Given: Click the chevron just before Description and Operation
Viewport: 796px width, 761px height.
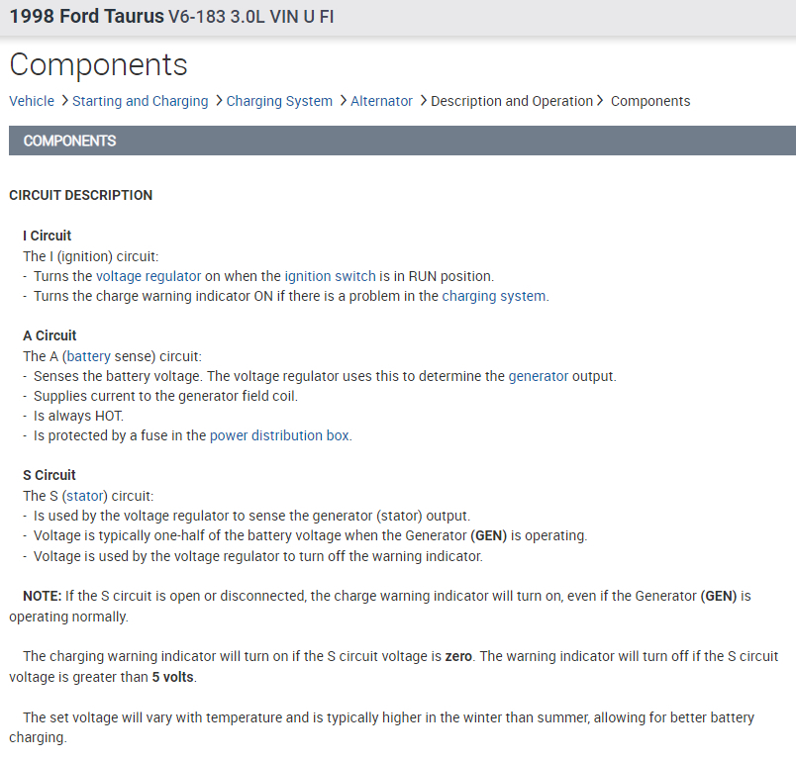Looking at the screenshot, I should tap(423, 101).
